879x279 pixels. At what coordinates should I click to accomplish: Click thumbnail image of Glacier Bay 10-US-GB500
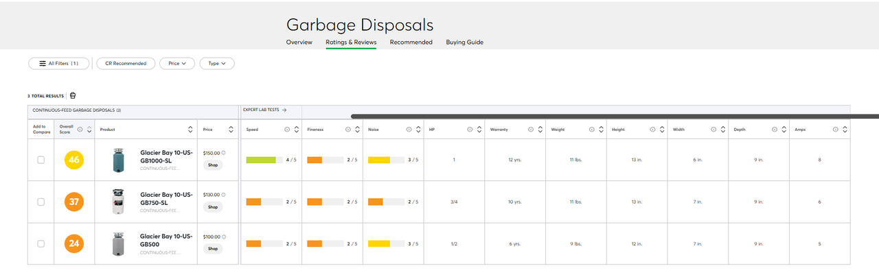[119, 244]
